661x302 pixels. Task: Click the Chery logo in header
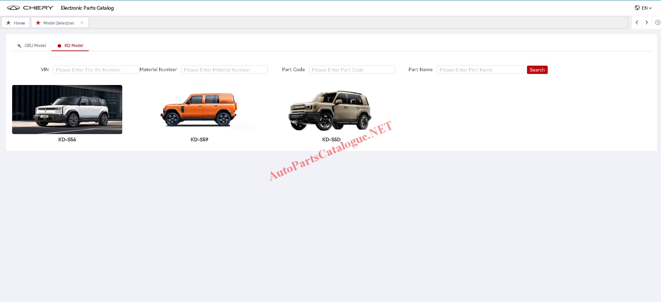tap(30, 8)
